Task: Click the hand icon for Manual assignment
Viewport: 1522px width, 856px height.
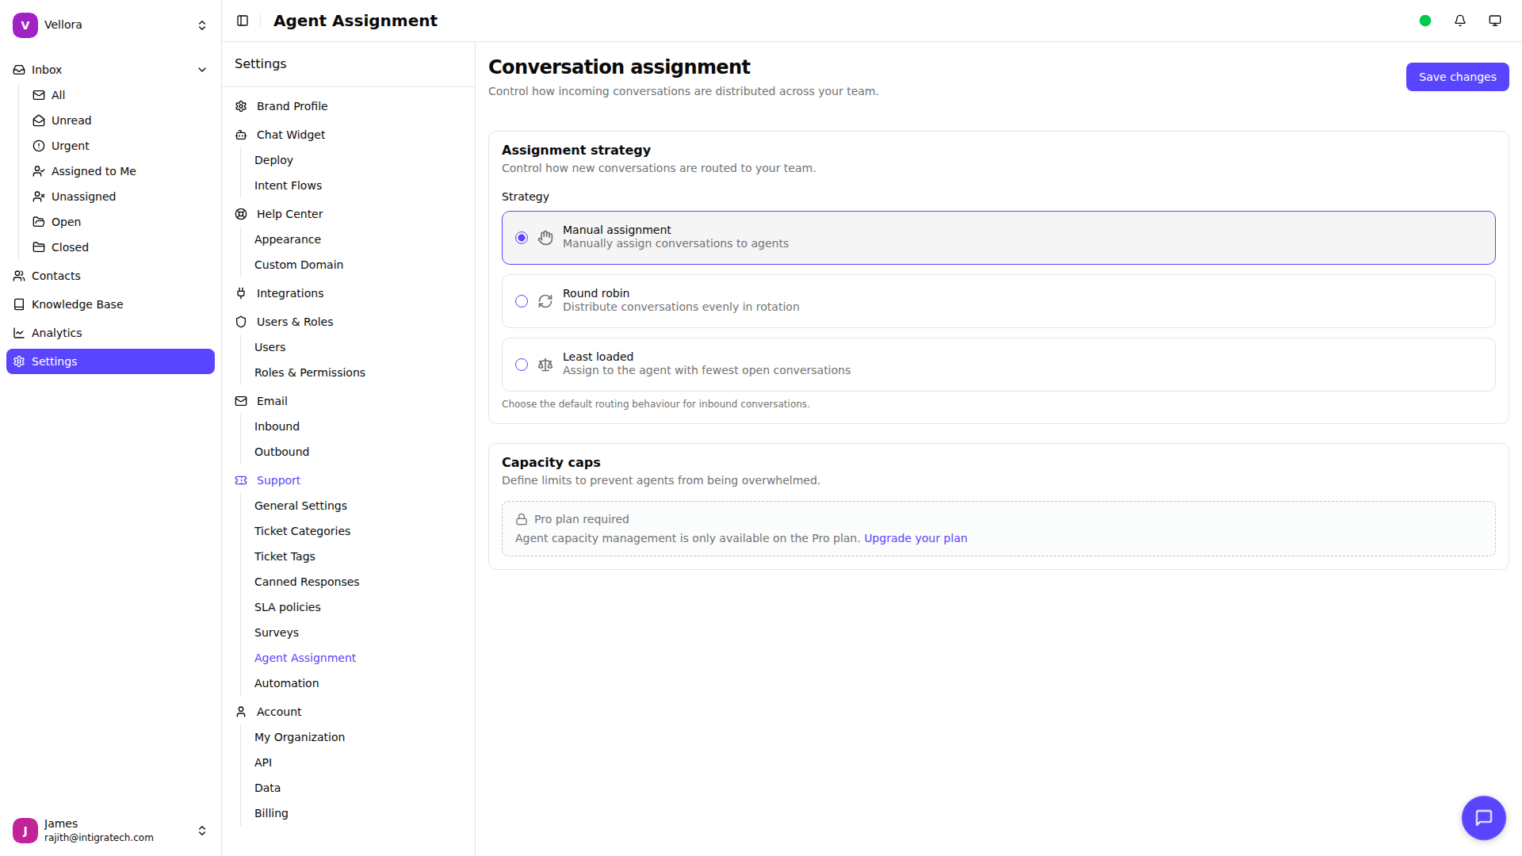Action: point(545,238)
